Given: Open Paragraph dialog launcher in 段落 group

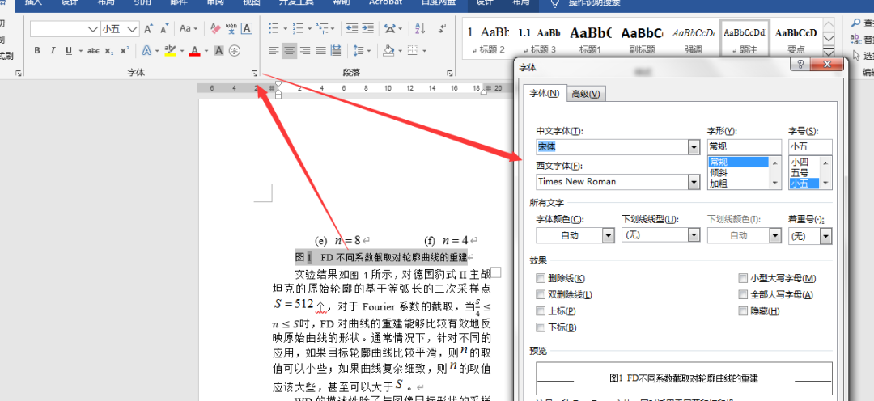Looking at the screenshot, I should click(450, 73).
